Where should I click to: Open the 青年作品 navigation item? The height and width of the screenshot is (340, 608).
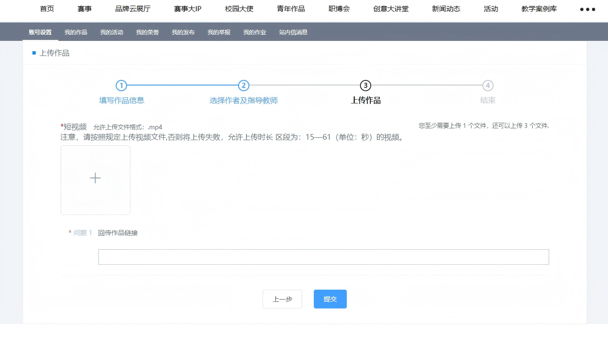(291, 9)
